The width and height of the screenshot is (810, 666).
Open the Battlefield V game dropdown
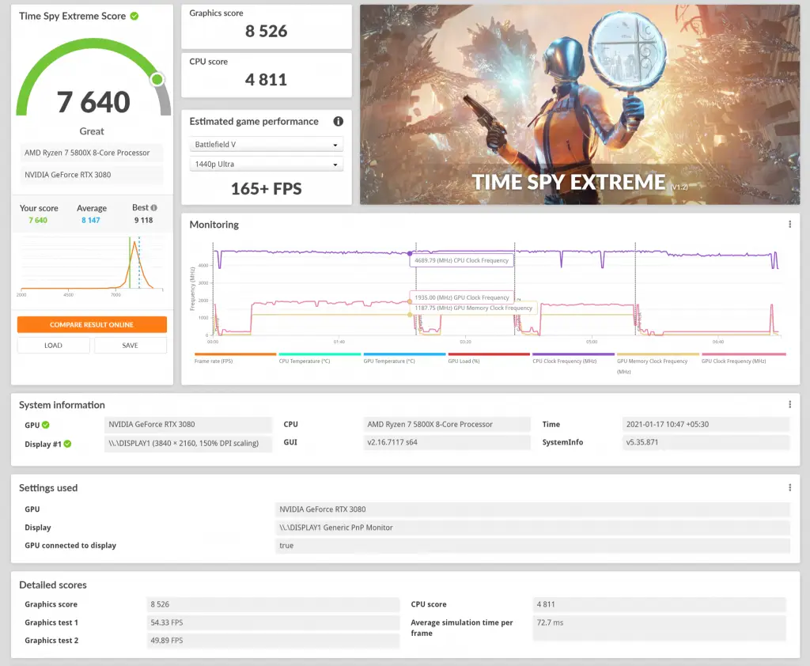pos(266,145)
